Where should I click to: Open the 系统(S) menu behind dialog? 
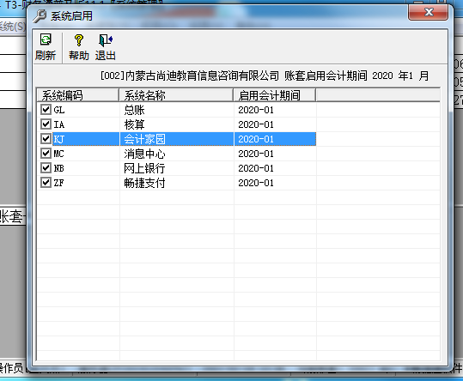tap(12, 27)
